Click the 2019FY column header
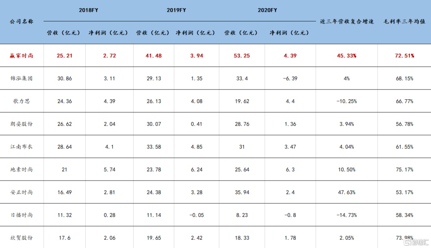This screenshot has width=431, height=248. [176, 10]
